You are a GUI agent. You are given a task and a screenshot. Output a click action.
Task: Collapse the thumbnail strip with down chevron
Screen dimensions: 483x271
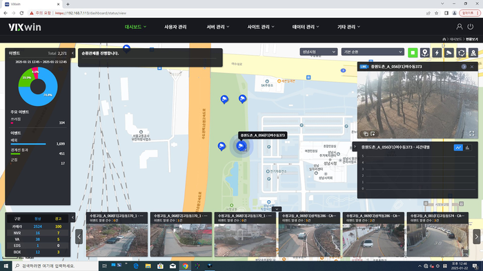[277, 209]
